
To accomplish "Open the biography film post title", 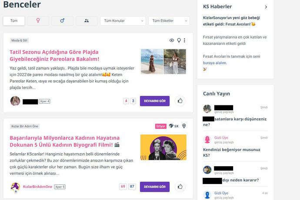I will [65, 141].
